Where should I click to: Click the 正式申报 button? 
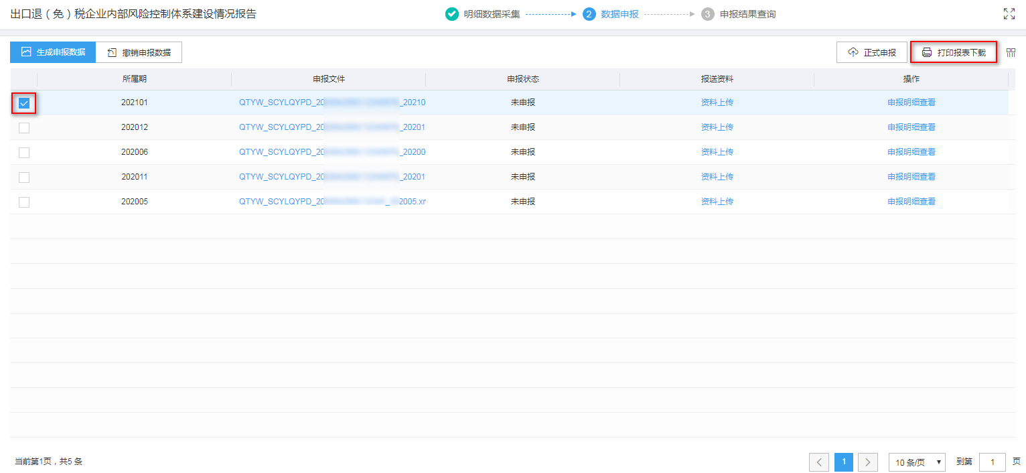click(x=872, y=52)
